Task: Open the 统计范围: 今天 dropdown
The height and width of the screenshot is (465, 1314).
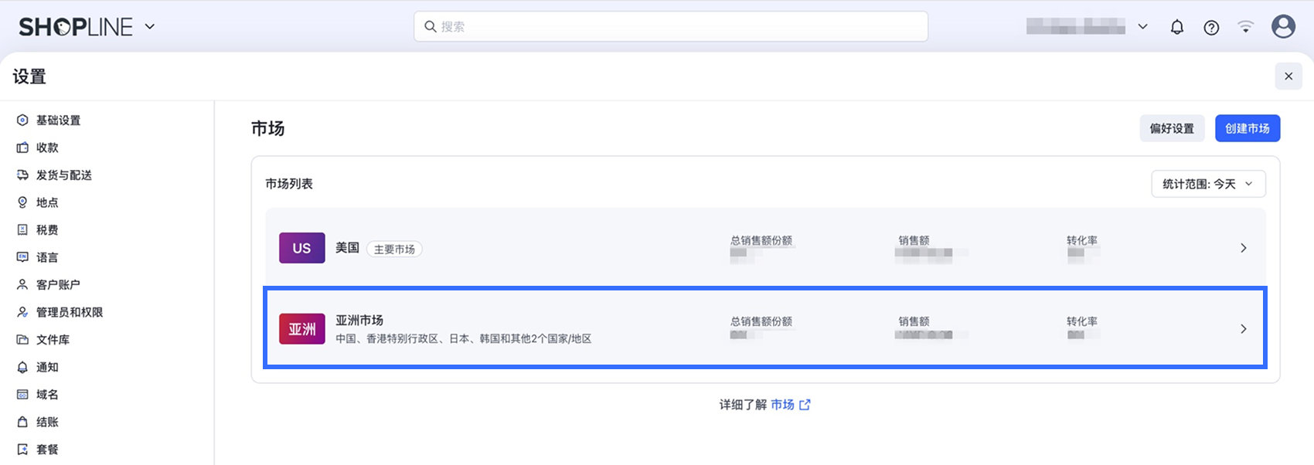Action: pos(1208,184)
